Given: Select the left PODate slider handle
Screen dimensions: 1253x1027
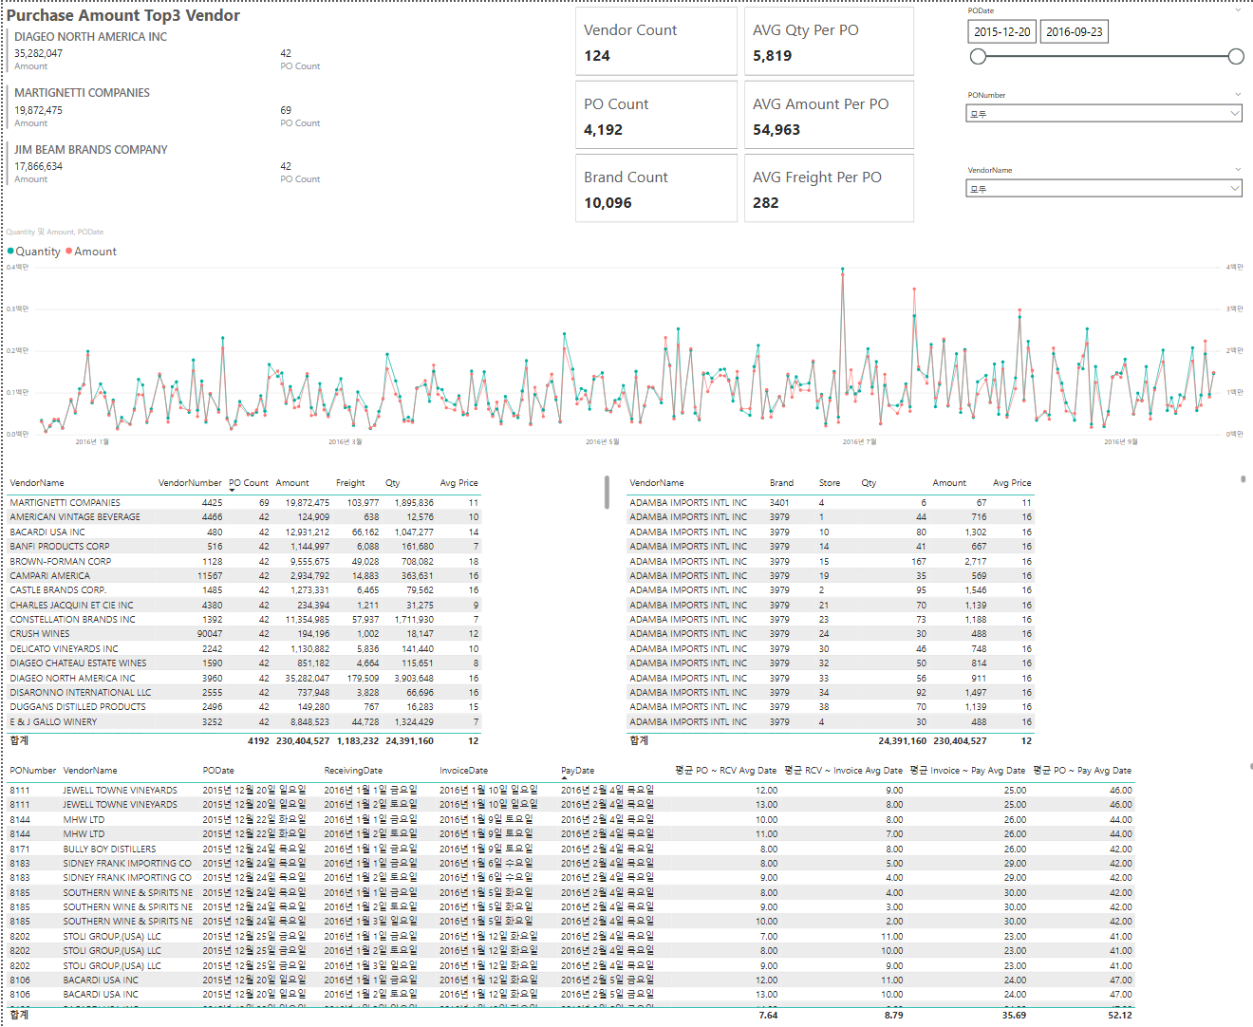Looking at the screenshot, I should [978, 57].
